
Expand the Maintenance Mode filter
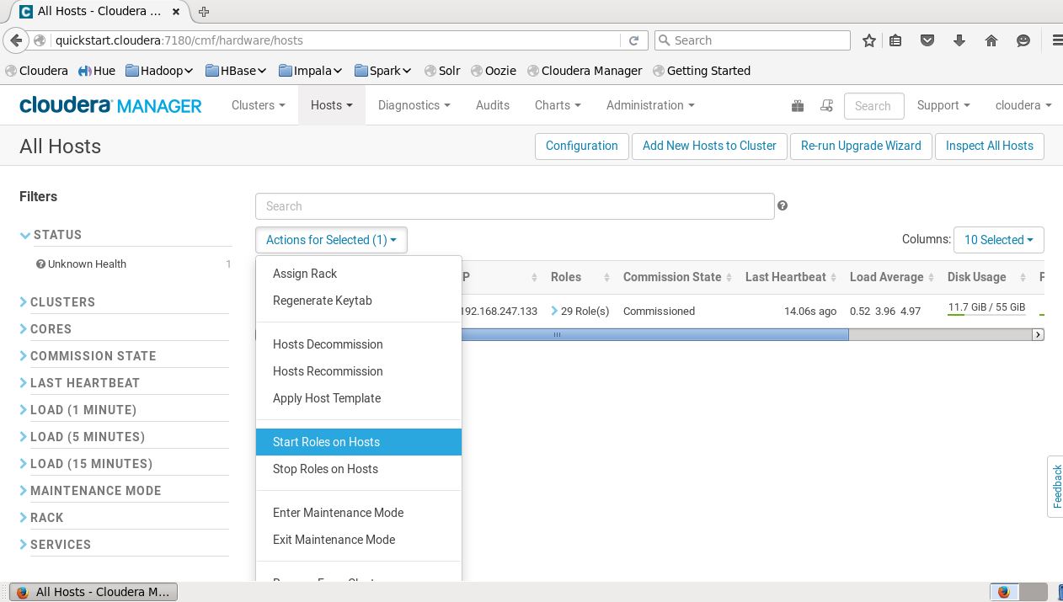pyautogui.click(x=95, y=491)
